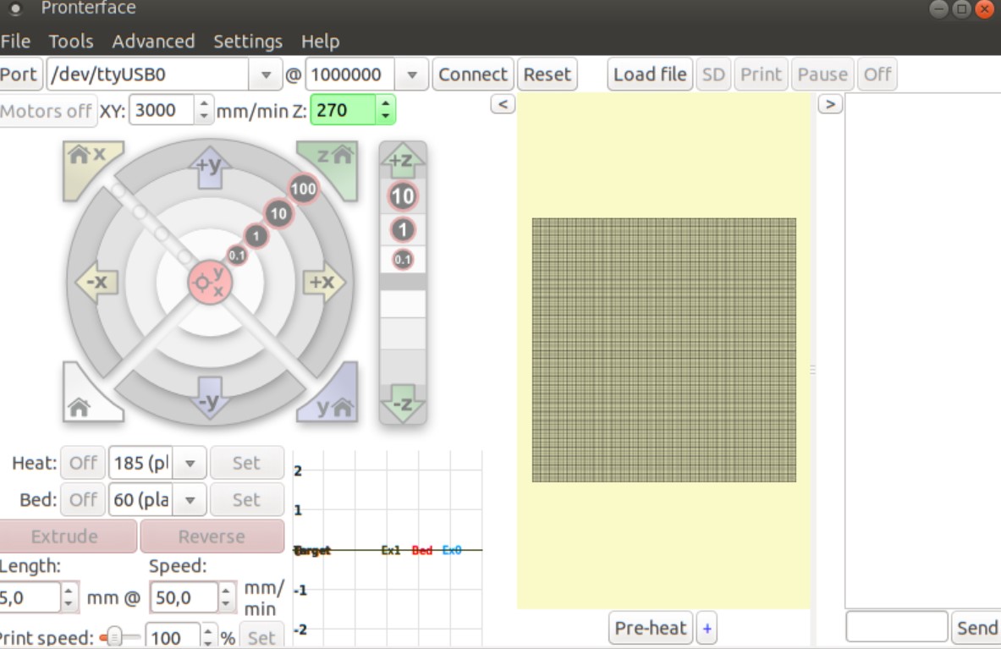Screen dimensions: 1001x649
Task: Move down with the -Z arrow
Action: pyautogui.click(x=402, y=404)
